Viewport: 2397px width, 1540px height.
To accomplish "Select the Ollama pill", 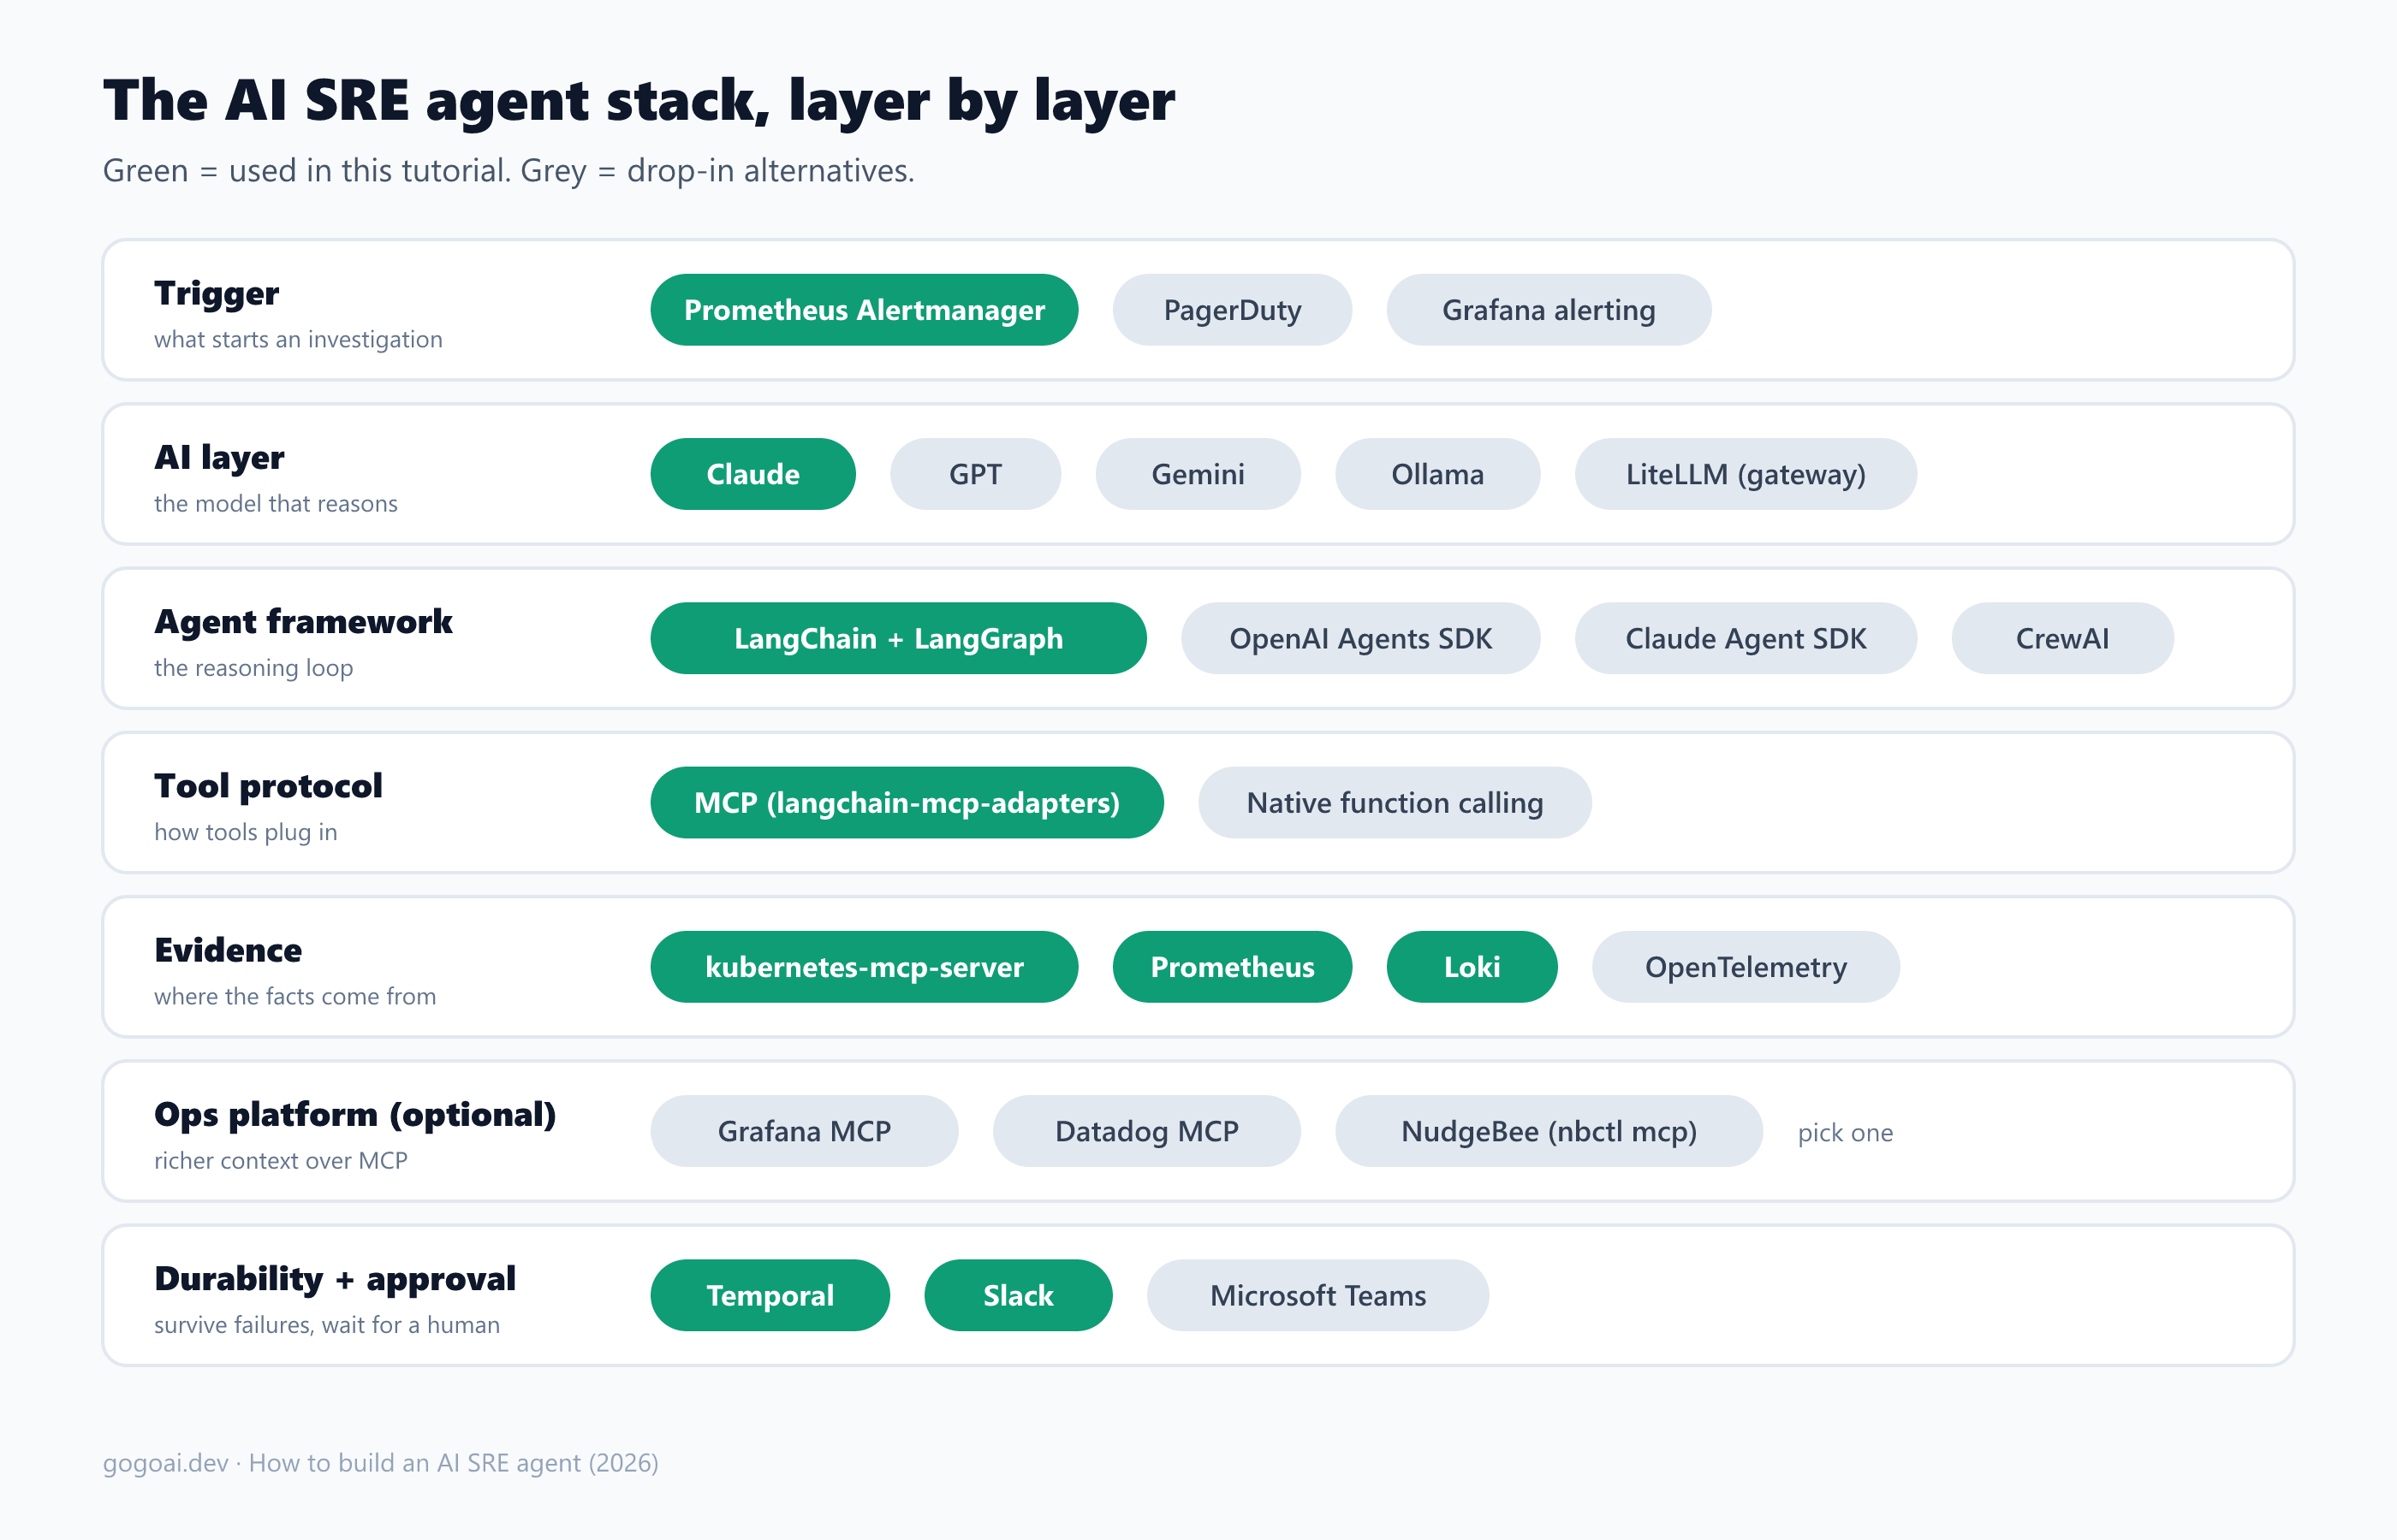I will (x=1436, y=474).
